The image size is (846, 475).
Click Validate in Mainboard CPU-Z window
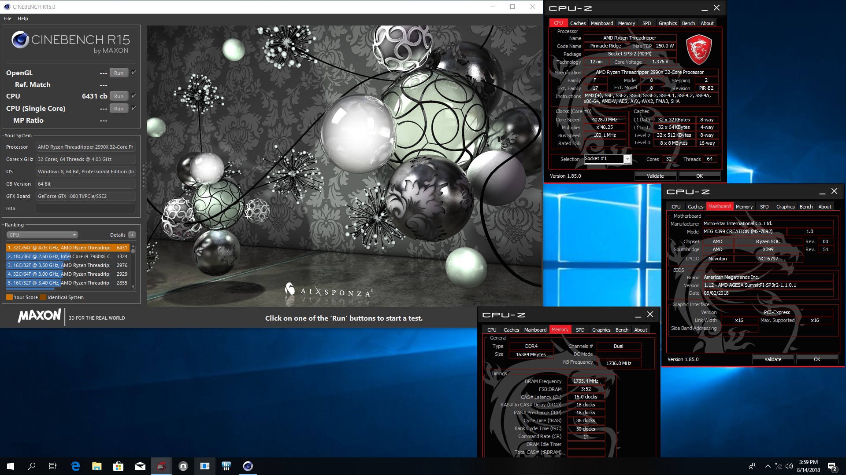[773, 359]
